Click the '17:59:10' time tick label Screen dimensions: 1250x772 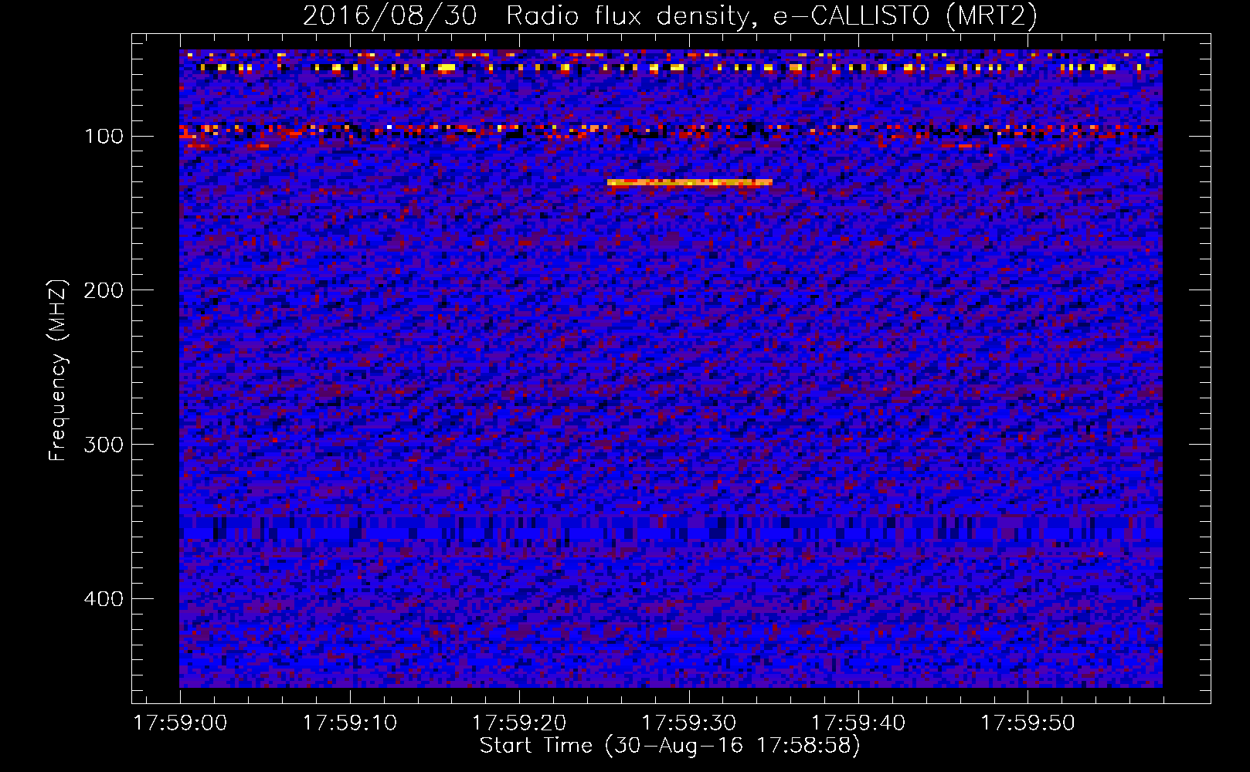[x=350, y=723]
